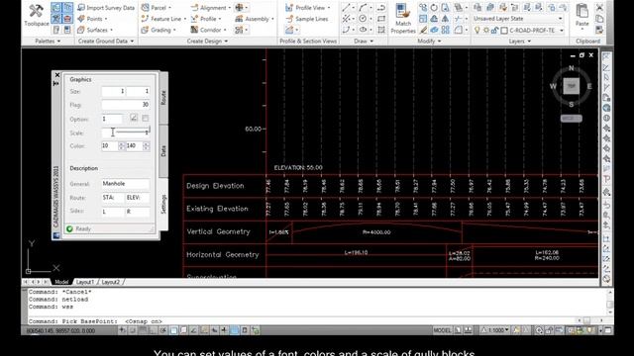Switch to the Route palette tab
This screenshot has width=634, height=356.
click(163, 98)
